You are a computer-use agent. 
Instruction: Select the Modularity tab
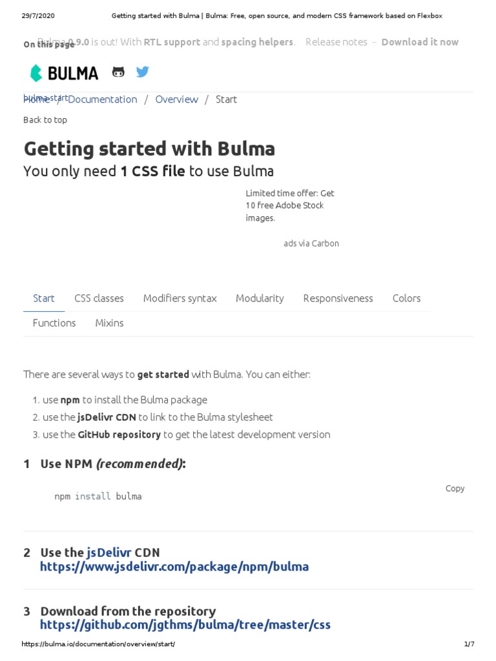pos(260,298)
